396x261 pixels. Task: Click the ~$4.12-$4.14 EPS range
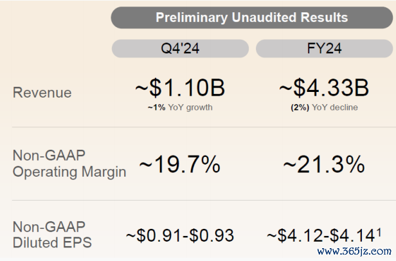321,235
